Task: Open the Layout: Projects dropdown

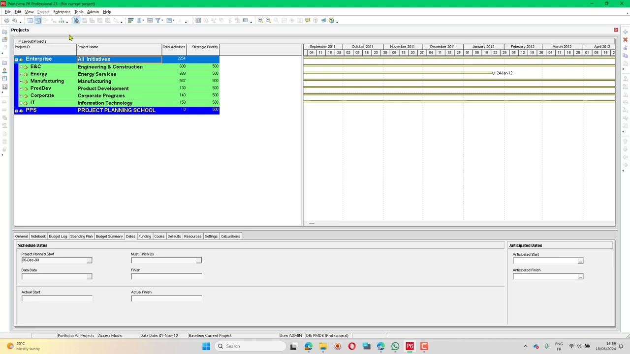Action: point(32,41)
